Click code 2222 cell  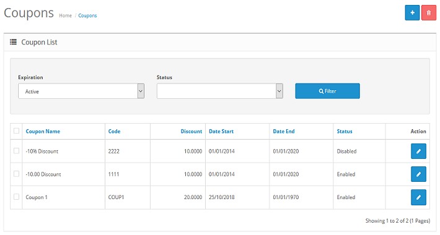[x=113, y=152]
